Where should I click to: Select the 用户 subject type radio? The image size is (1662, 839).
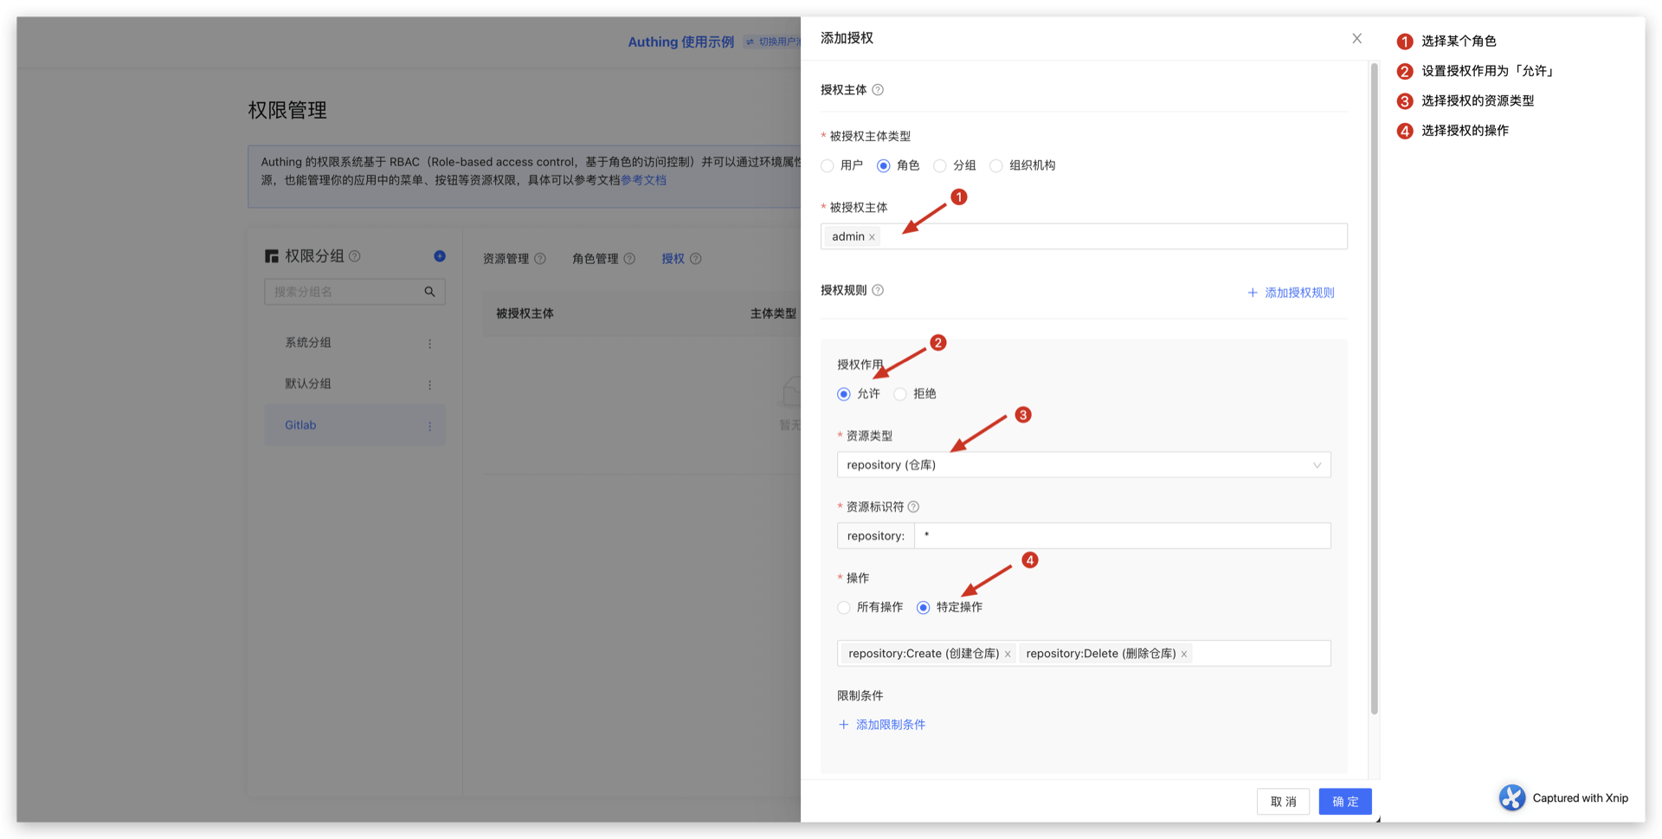[x=828, y=165]
